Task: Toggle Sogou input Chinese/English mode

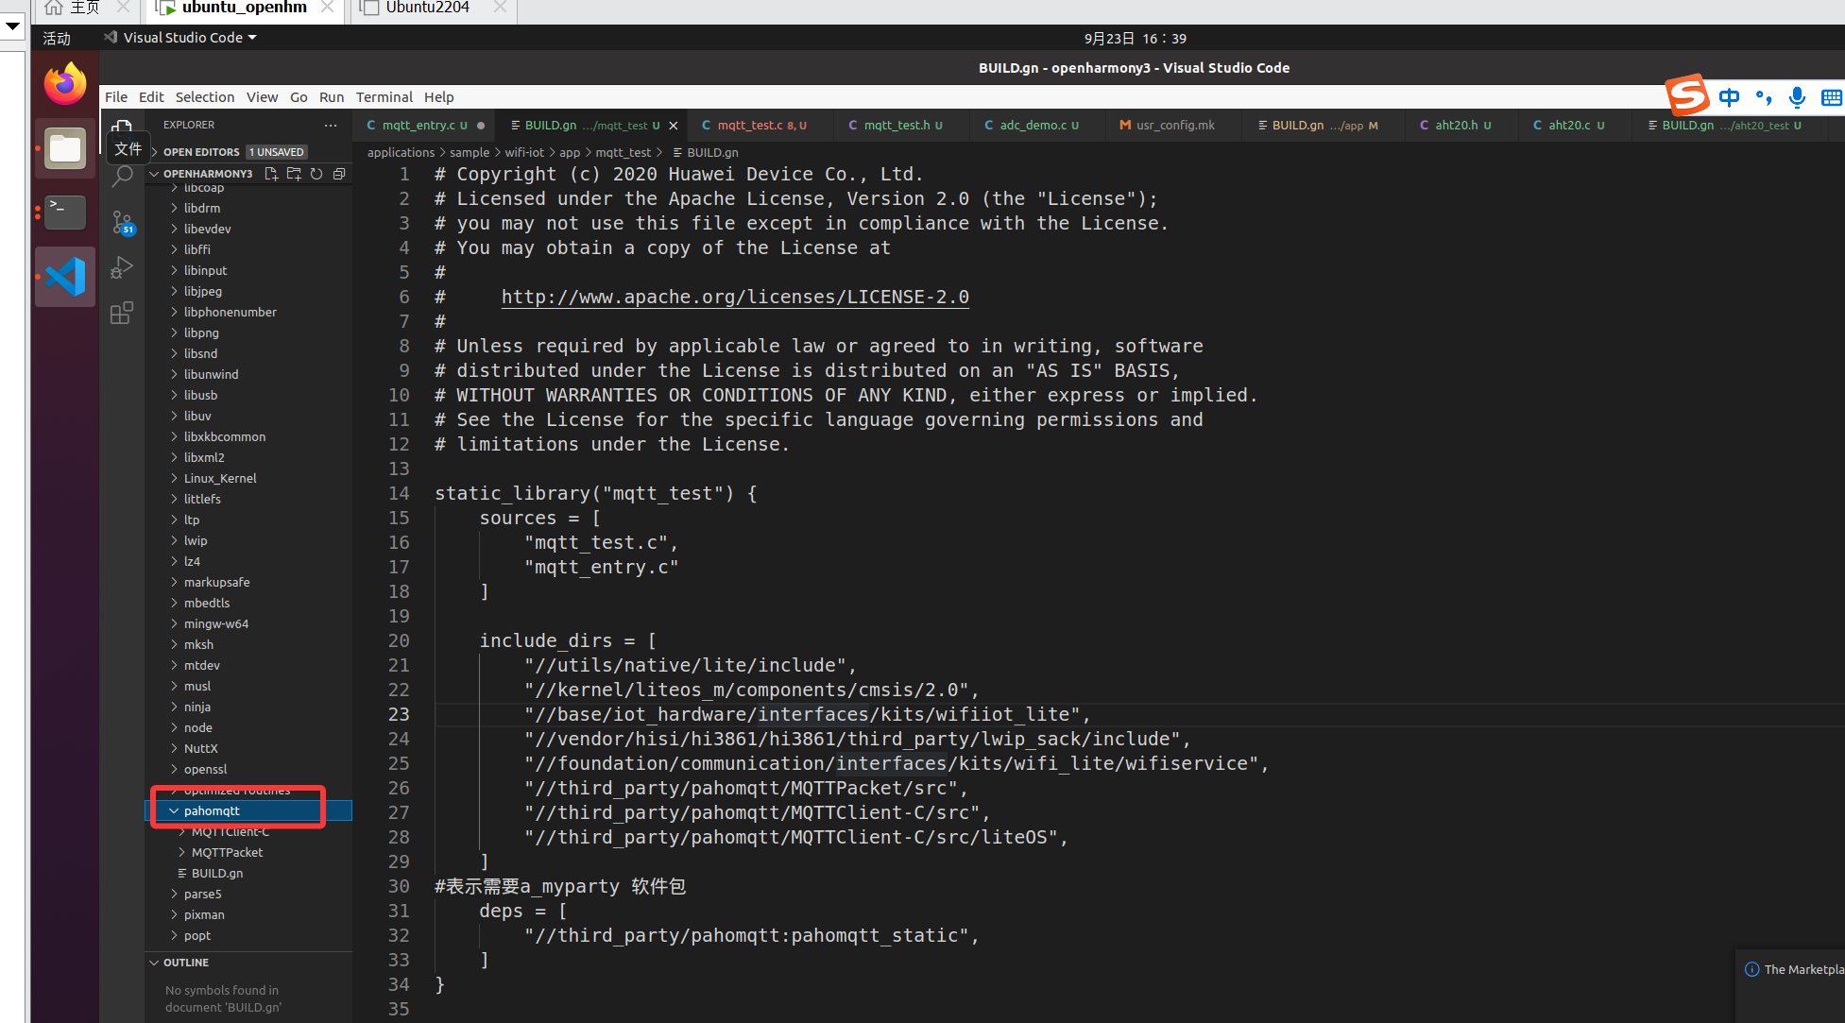Action: coord(1729,97)
